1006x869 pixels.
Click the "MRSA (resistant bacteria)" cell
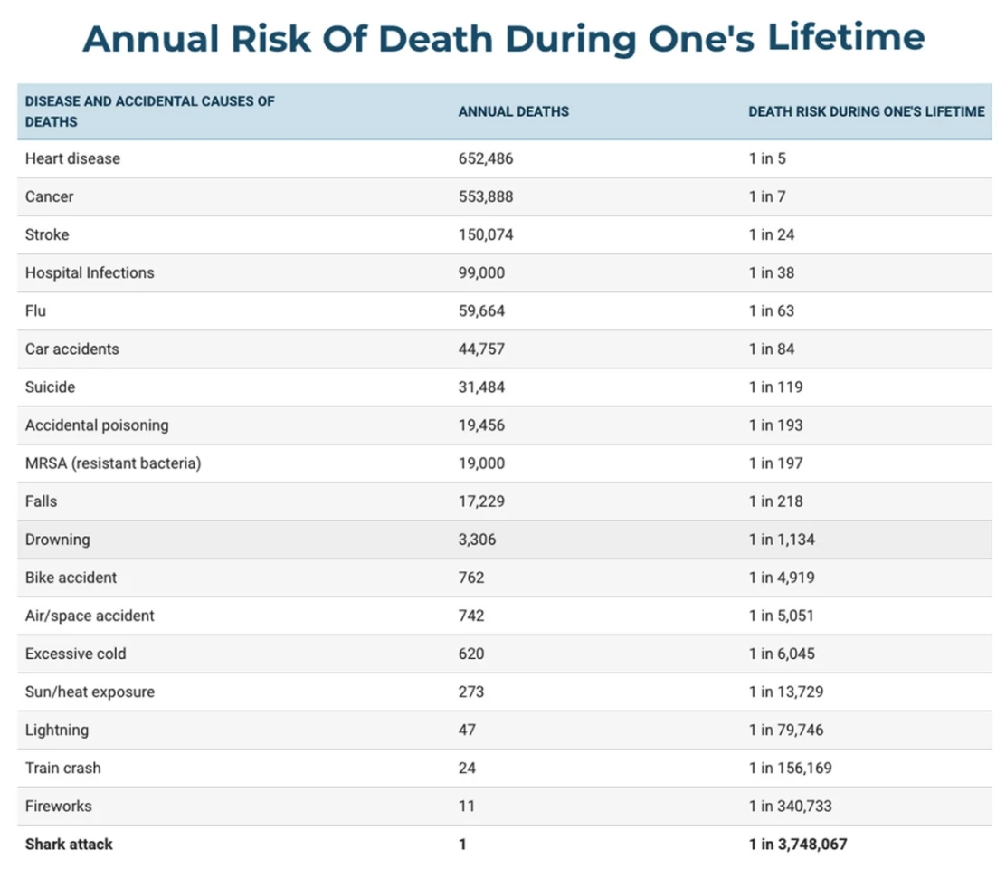click(x=113, y=463)
